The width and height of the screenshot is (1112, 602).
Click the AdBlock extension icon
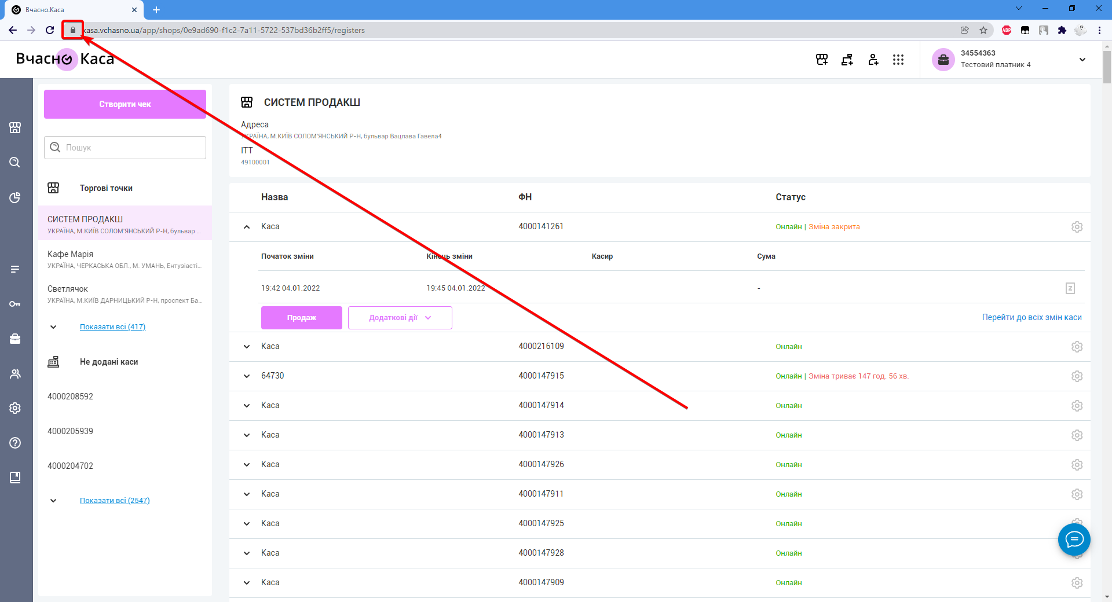click(x=1007, y=30)
